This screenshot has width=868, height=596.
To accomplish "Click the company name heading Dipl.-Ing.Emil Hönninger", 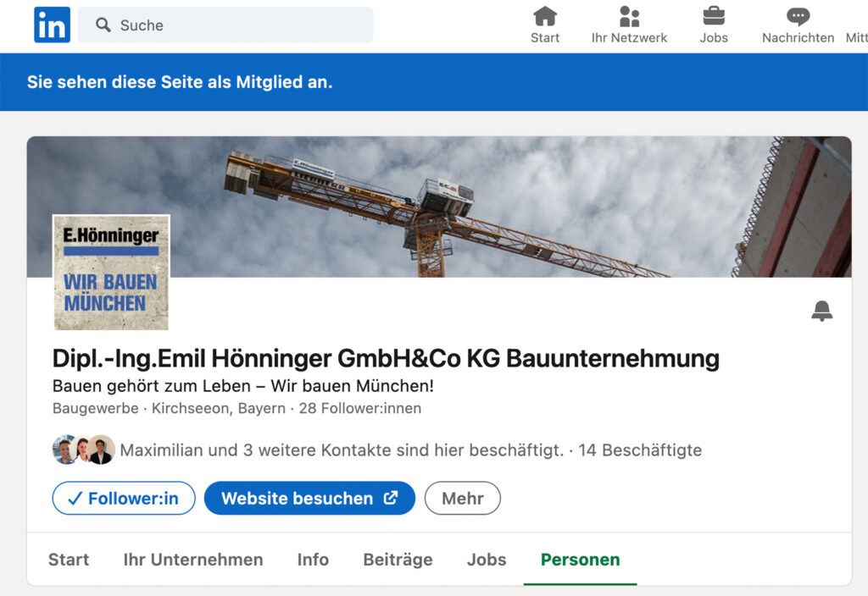I will click(386, 358).
